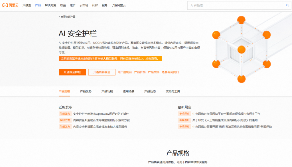Open the 服务 menu
This screenshot has width=292, height=167.
point(105,5)
